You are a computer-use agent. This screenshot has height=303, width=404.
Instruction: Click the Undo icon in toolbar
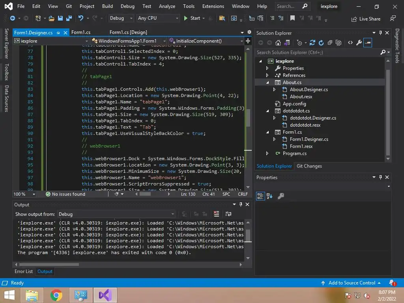[x=81, y=18]
